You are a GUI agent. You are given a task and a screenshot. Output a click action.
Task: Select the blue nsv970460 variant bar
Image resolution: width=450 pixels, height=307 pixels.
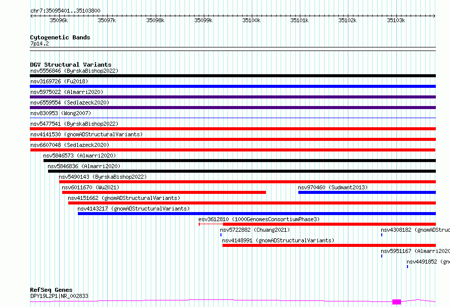[x=367, y=192]
